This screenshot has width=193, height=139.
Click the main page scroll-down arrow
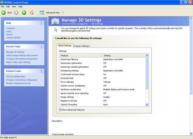tap(191, 134)
